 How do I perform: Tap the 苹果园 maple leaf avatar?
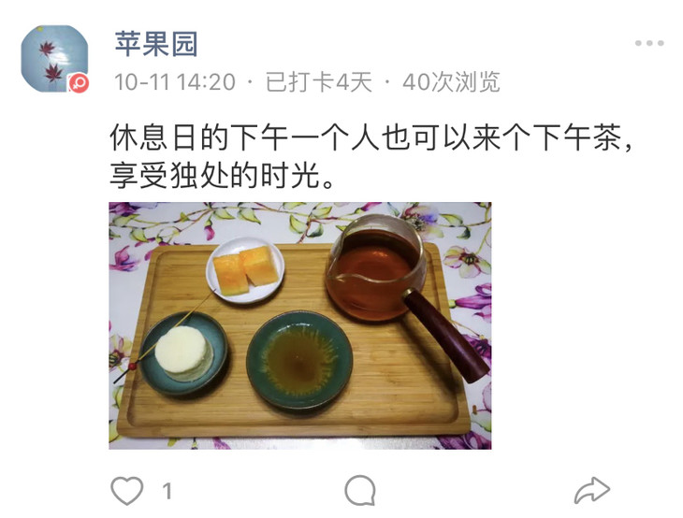coord(54,58)
